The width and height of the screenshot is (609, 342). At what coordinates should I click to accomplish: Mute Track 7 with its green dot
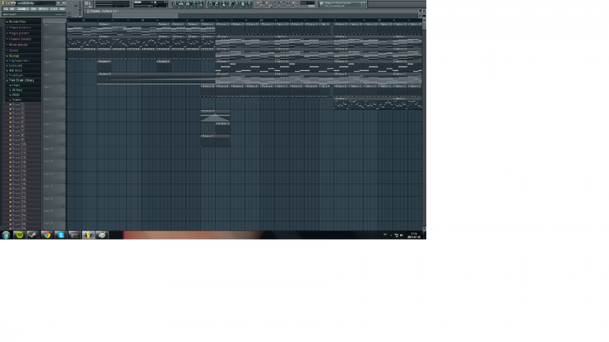pyautogui.click(x=63, y=107)
